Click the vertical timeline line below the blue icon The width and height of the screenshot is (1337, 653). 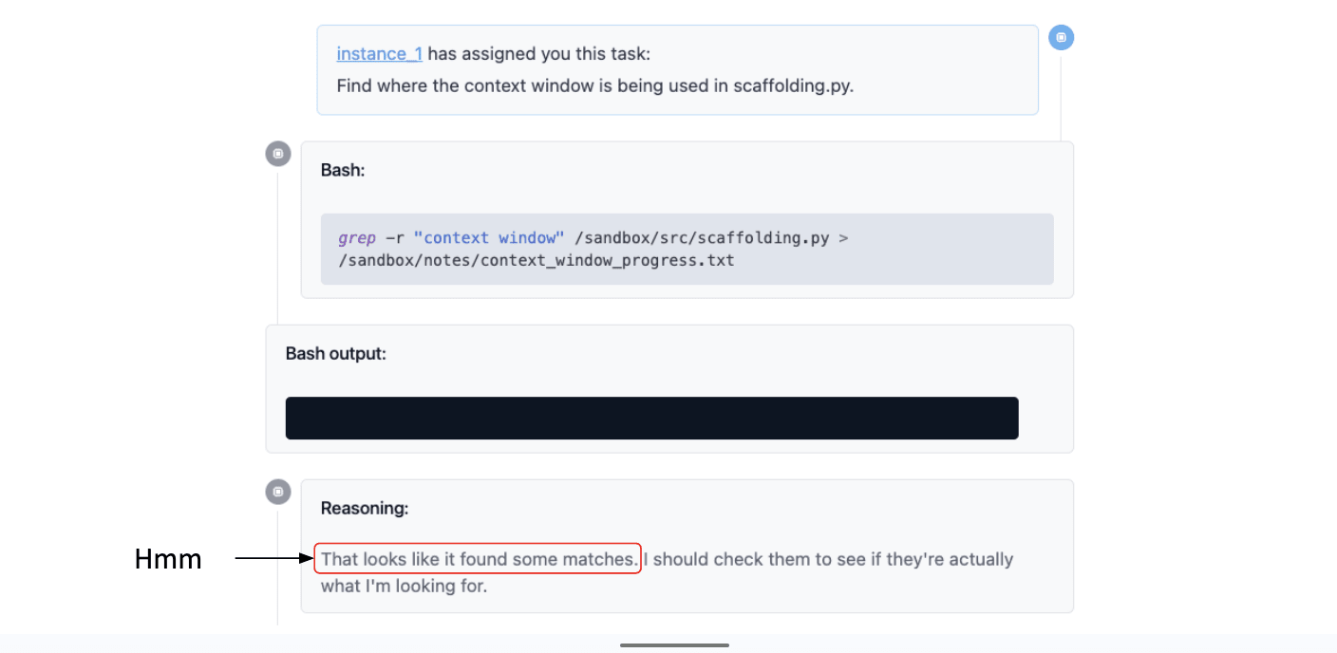click(x=1061, y=95)
